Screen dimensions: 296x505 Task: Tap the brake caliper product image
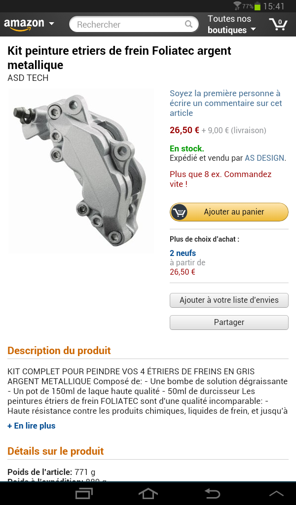click(x=80, y=171)
